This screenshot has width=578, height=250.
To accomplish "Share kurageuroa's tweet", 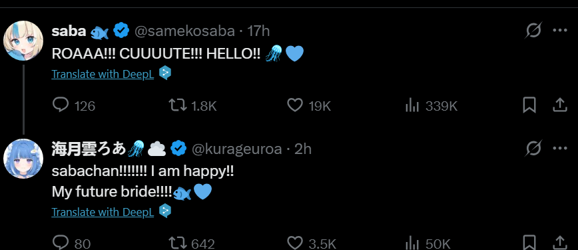I will tap(559, 243).
